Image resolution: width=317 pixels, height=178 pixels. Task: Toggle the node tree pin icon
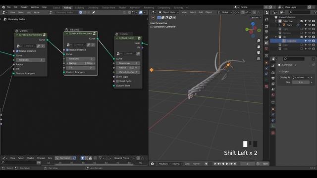(94, 12)
